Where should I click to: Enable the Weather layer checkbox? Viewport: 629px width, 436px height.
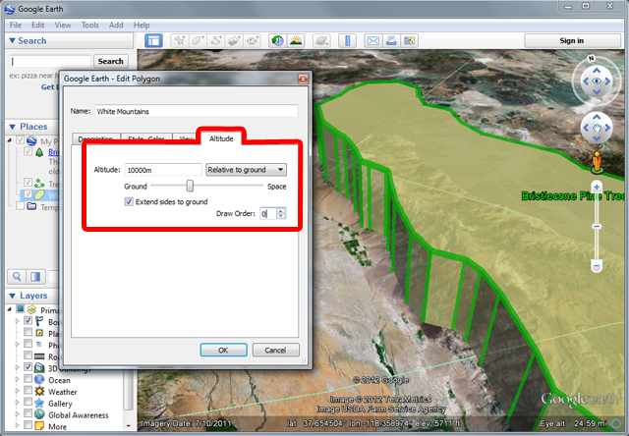28,392
